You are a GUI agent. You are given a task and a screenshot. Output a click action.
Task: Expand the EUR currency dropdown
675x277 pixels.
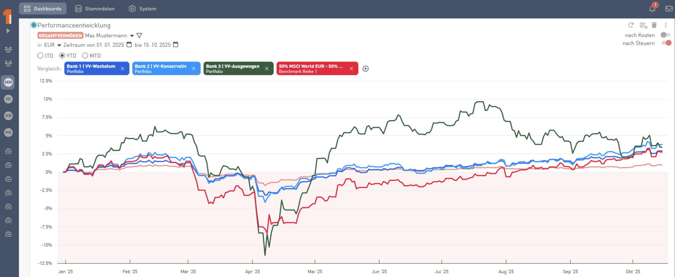click(x=59, y=45)
